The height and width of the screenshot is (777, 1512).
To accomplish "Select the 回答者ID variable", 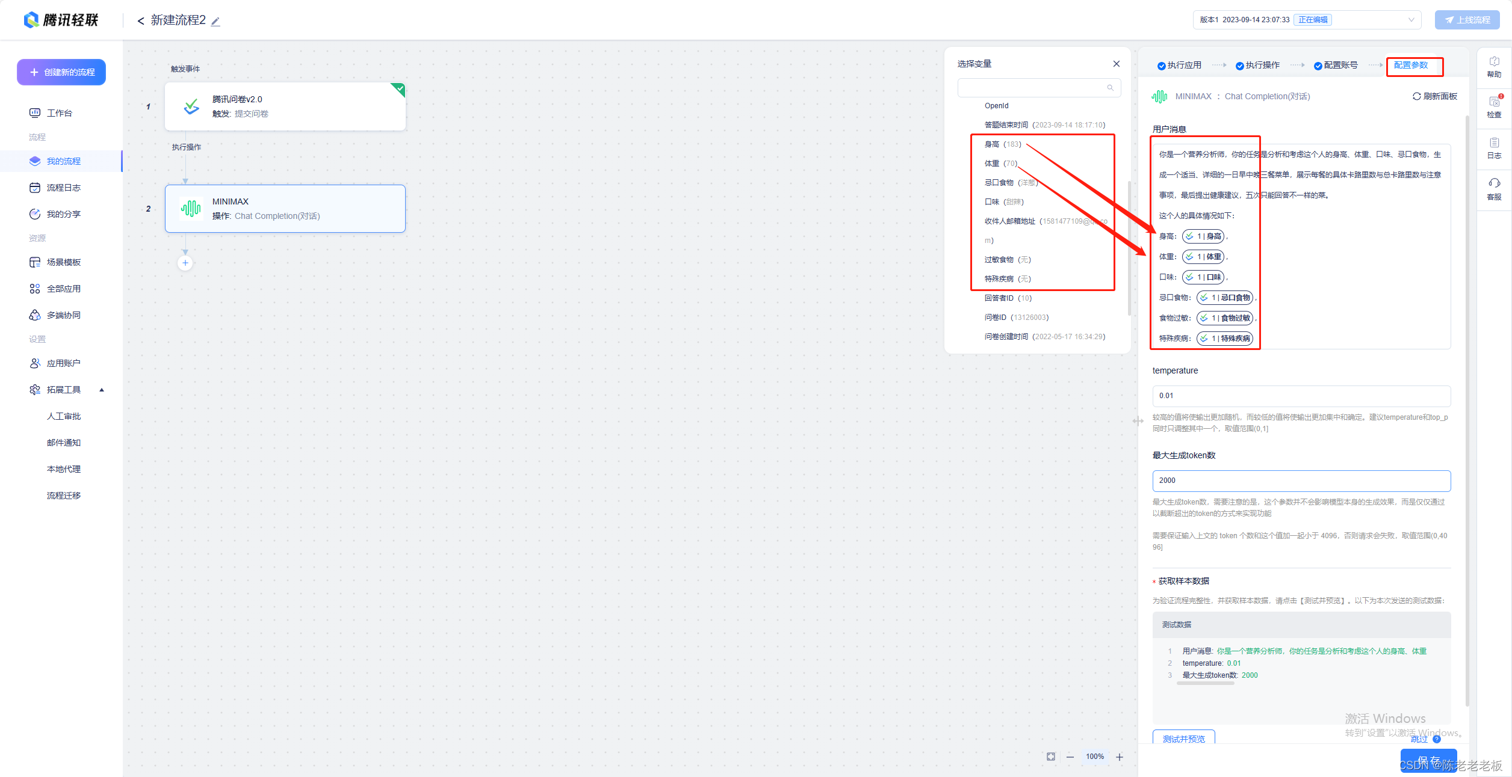I will 1008,298.
